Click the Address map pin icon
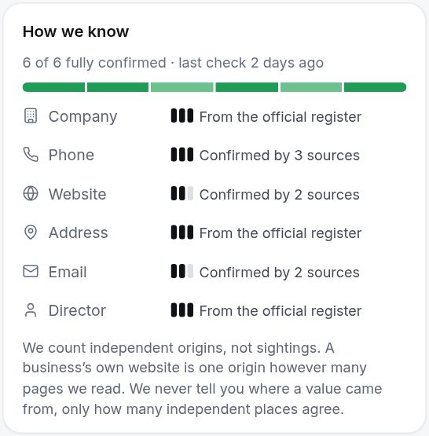The height and width of the screenshot is (436, 429). tap(31, 233)
